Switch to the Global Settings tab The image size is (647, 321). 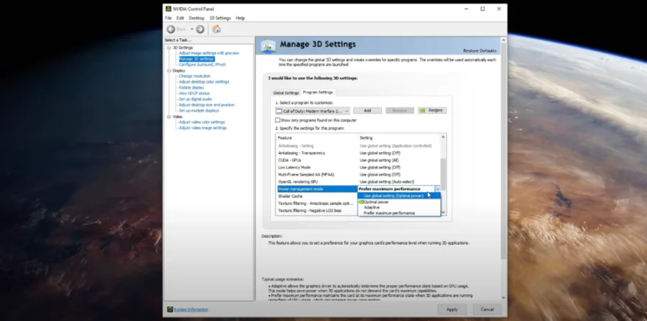click(286, 93)
